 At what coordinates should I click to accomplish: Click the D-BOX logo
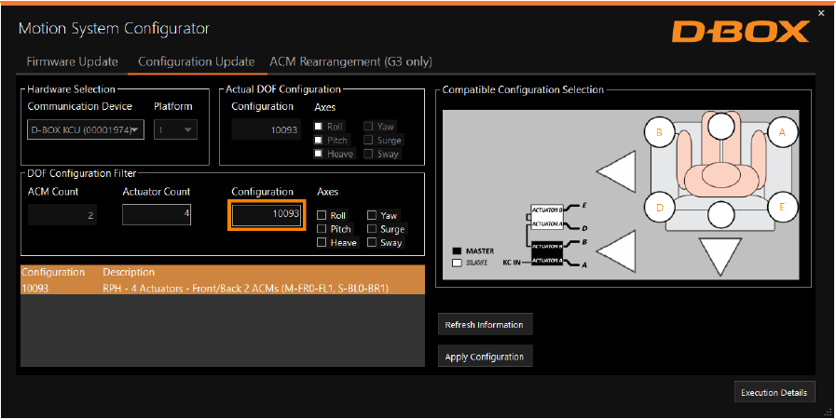[x=740, y=32]
